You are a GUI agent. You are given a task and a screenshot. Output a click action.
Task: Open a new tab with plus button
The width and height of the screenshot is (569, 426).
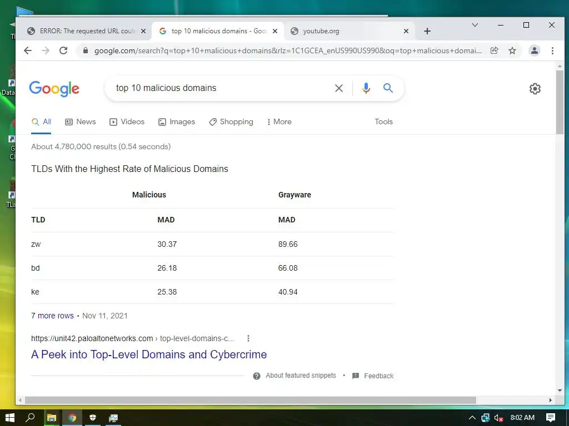[427, 31]
